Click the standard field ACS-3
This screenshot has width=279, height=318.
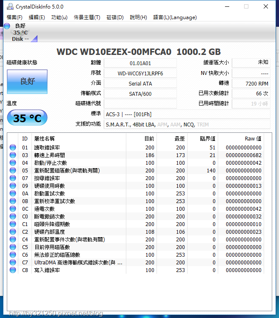tap(187, 115)
